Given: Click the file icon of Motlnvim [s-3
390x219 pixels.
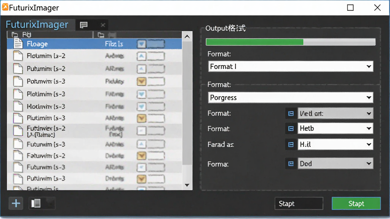Looking at the screenshot, I should [18, 106].
